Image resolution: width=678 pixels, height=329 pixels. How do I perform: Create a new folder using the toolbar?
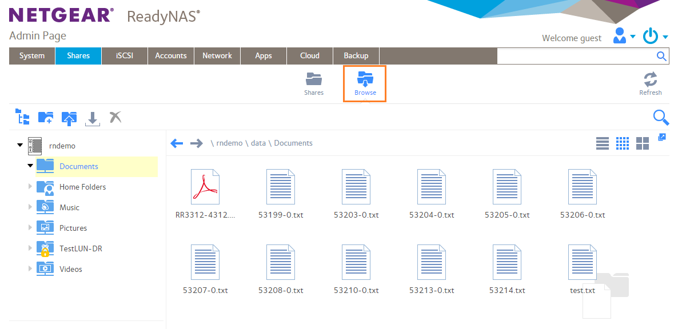[x=45, y=118]
